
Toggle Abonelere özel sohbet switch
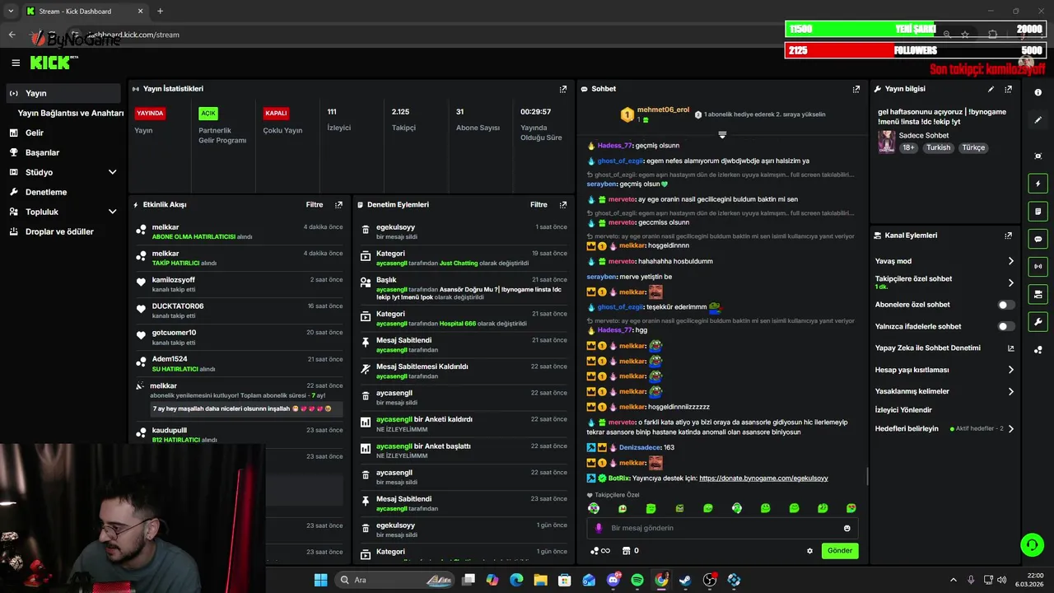tap(1005, 305)
